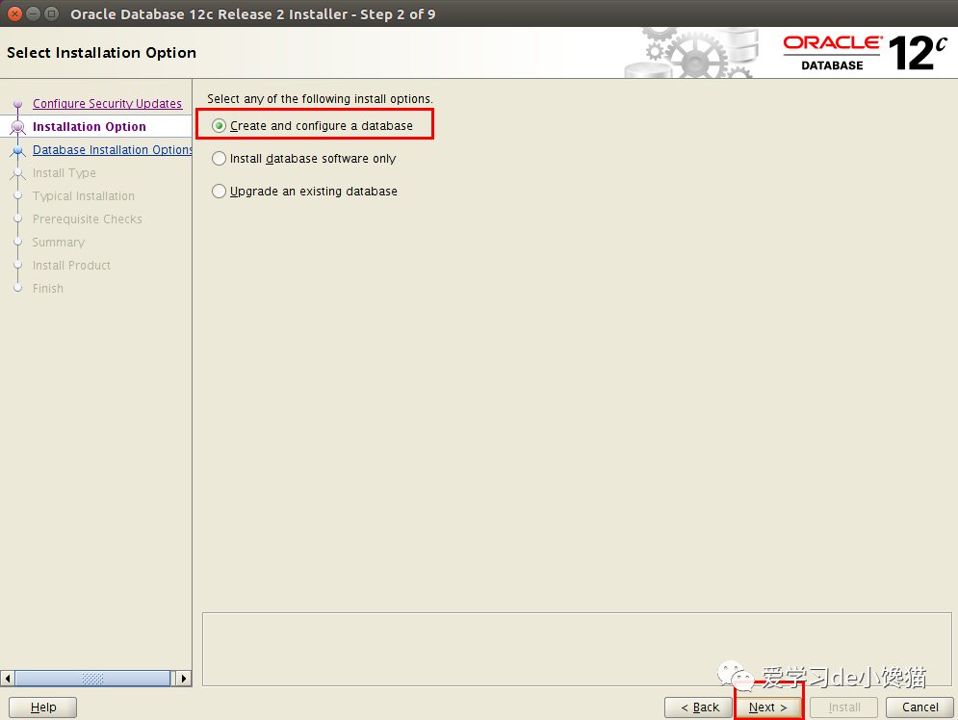Click the Summary step text

[x=59, y=243]
